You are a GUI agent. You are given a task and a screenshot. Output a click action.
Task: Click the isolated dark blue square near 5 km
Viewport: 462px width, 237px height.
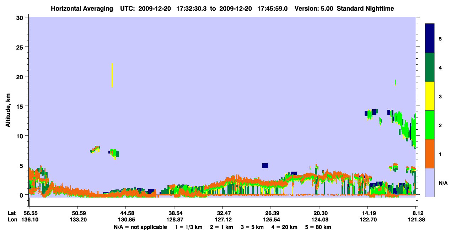coord(265,166)
